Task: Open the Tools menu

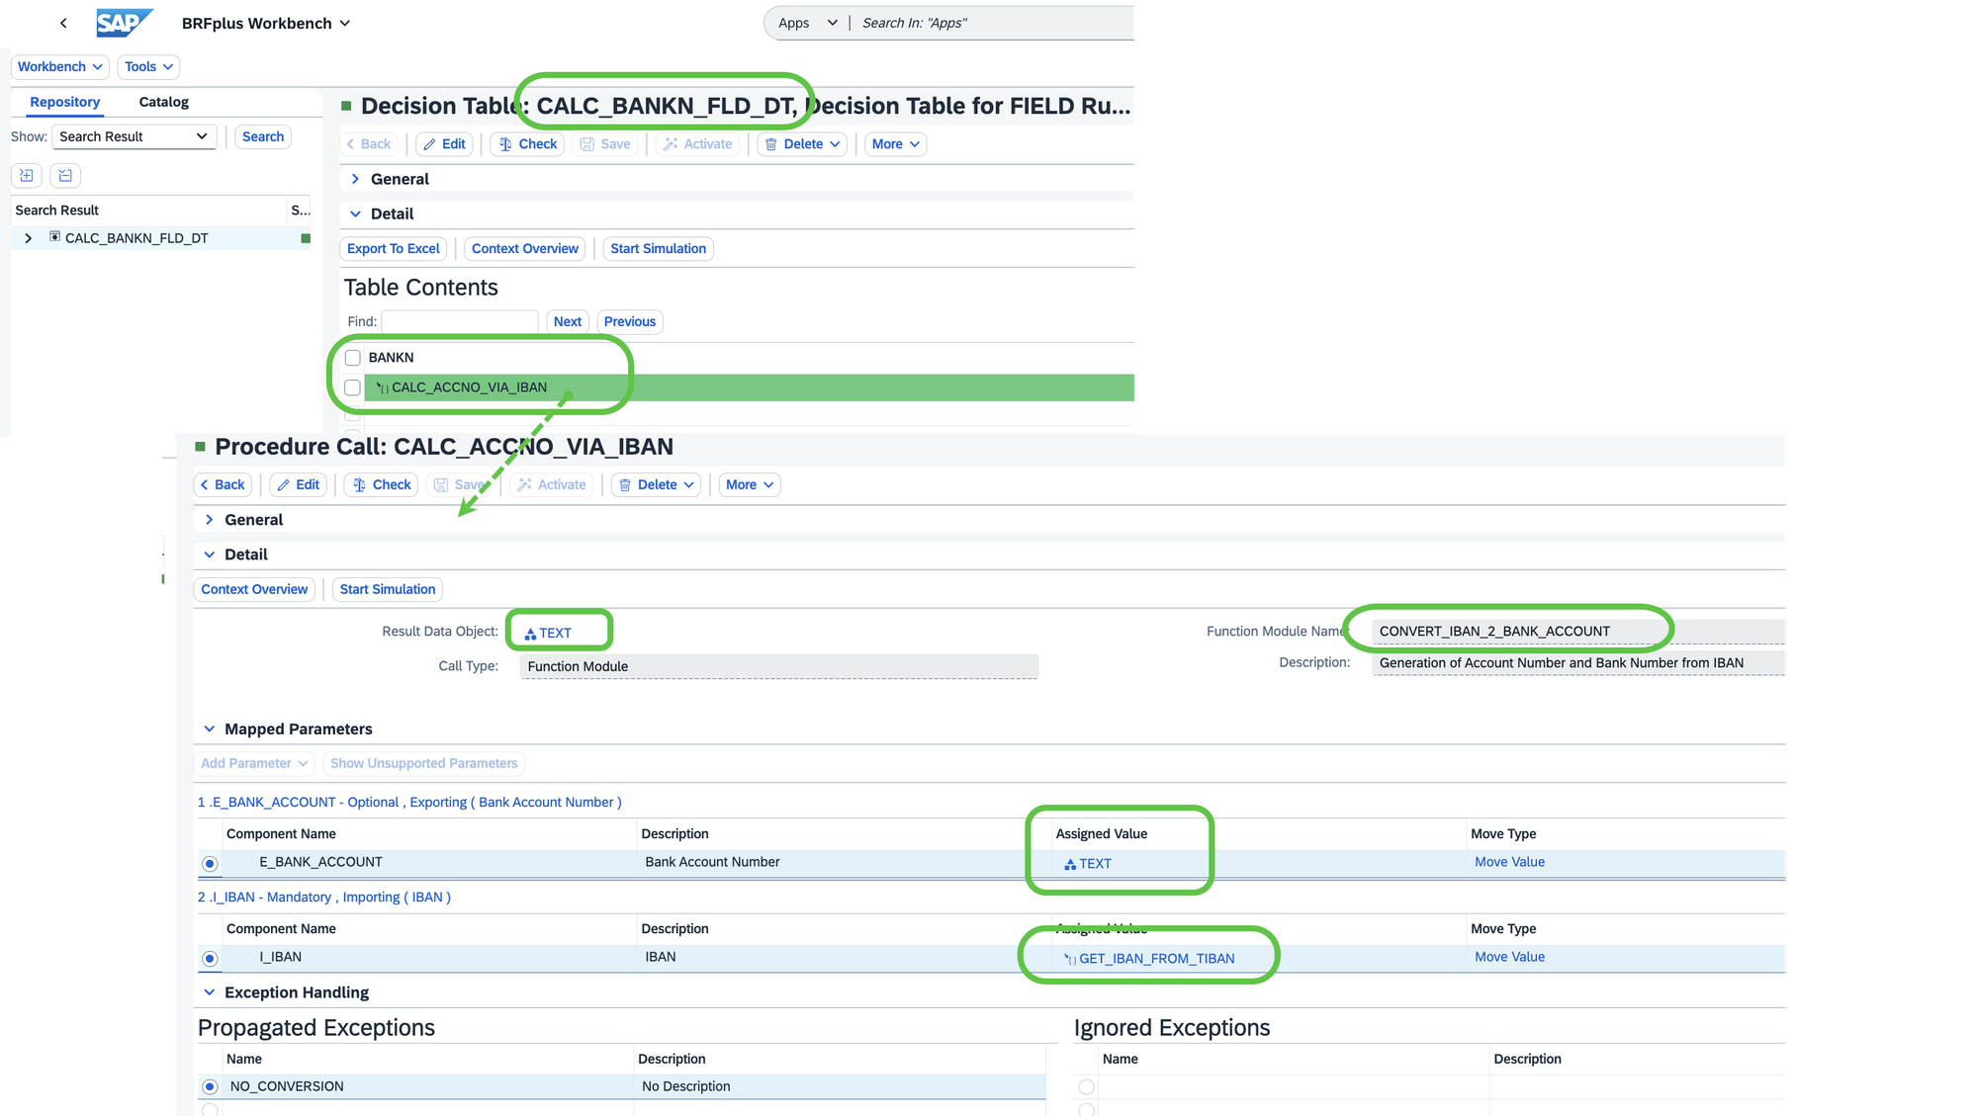Action: point(148,67)
